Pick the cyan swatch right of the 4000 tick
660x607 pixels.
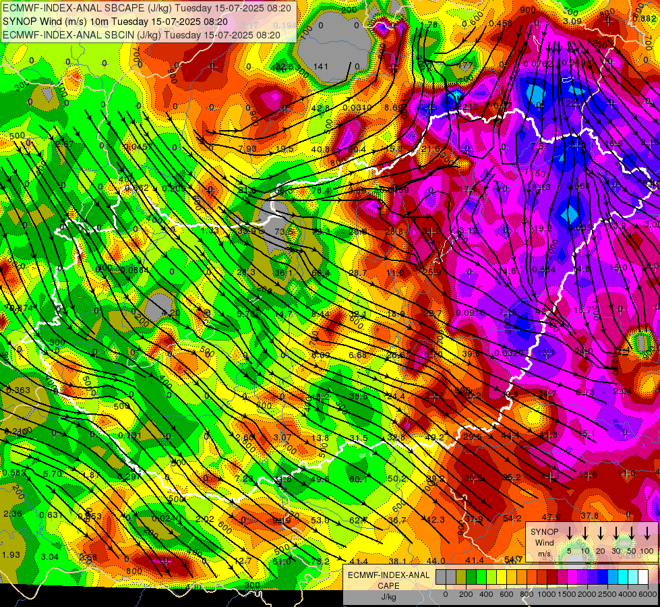633,577
